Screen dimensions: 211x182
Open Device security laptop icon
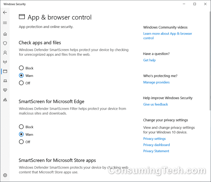[5, 81]
